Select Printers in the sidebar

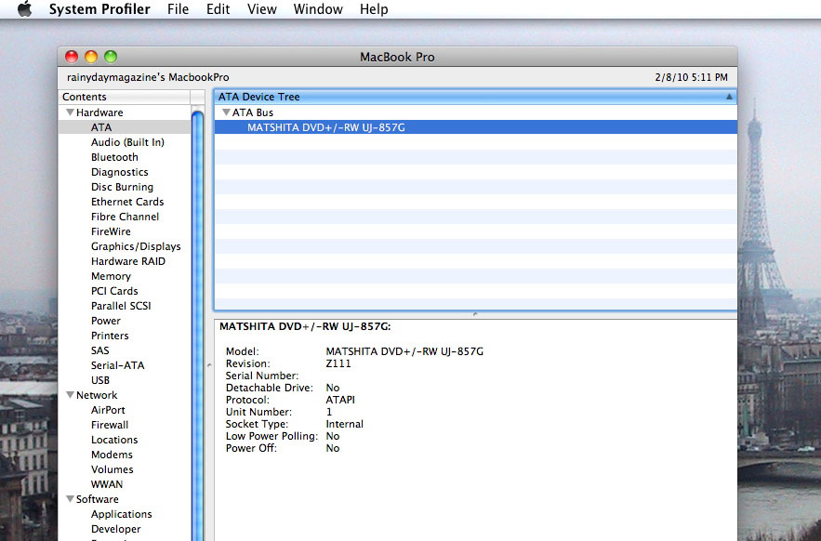click(110, 336)
